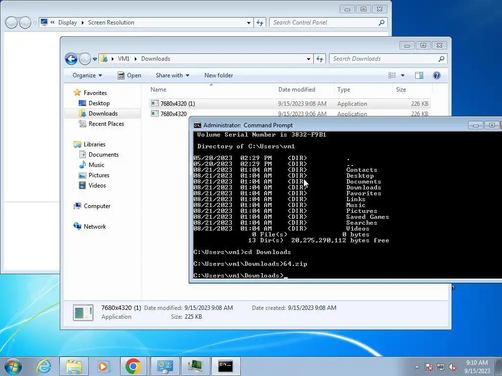Click the Forward arrow in Downloads explorer
The height and width of the screenshot is (376, 502).
[x=85, y=59]
